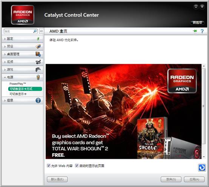Image resolution: width=209 pixels, height=187 pixels.
Task: Open the PowerPlay™ page
Action: click(x=18, y=84)
